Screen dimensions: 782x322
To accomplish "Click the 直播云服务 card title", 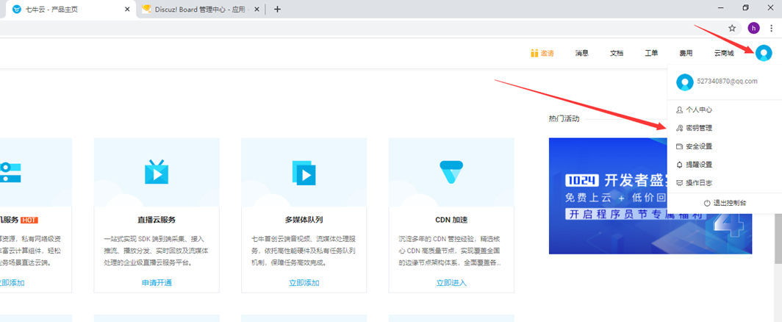I will pyautogui.click(x=157, y=220).
